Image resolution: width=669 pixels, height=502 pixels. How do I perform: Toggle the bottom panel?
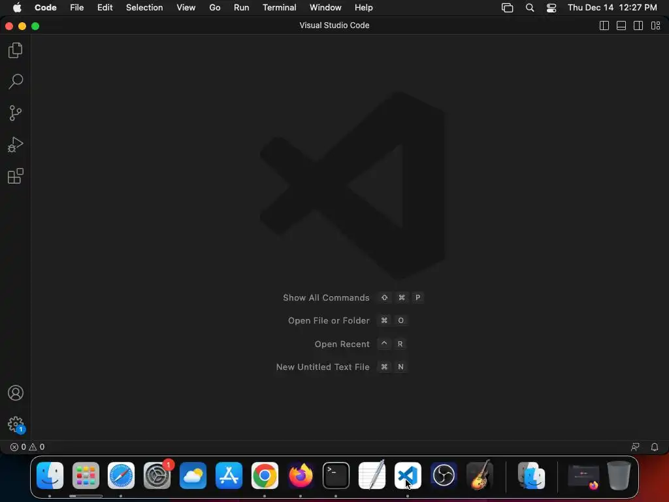coord(621,25)
